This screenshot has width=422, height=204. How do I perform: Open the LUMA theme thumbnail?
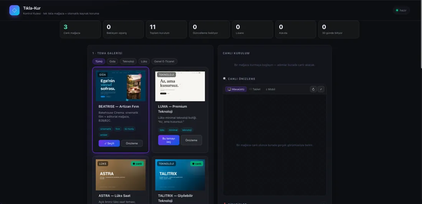coord(180,86)
